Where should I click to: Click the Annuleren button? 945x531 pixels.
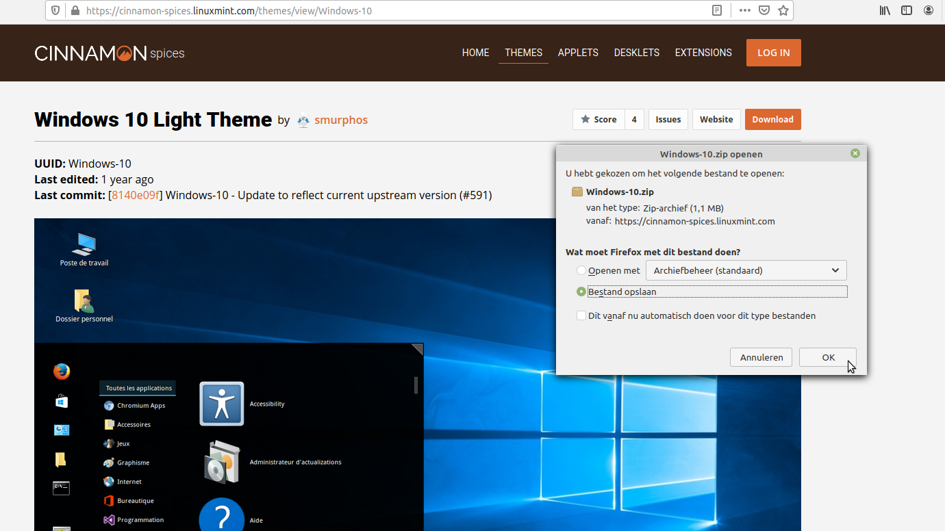click(x=761, y=357)
